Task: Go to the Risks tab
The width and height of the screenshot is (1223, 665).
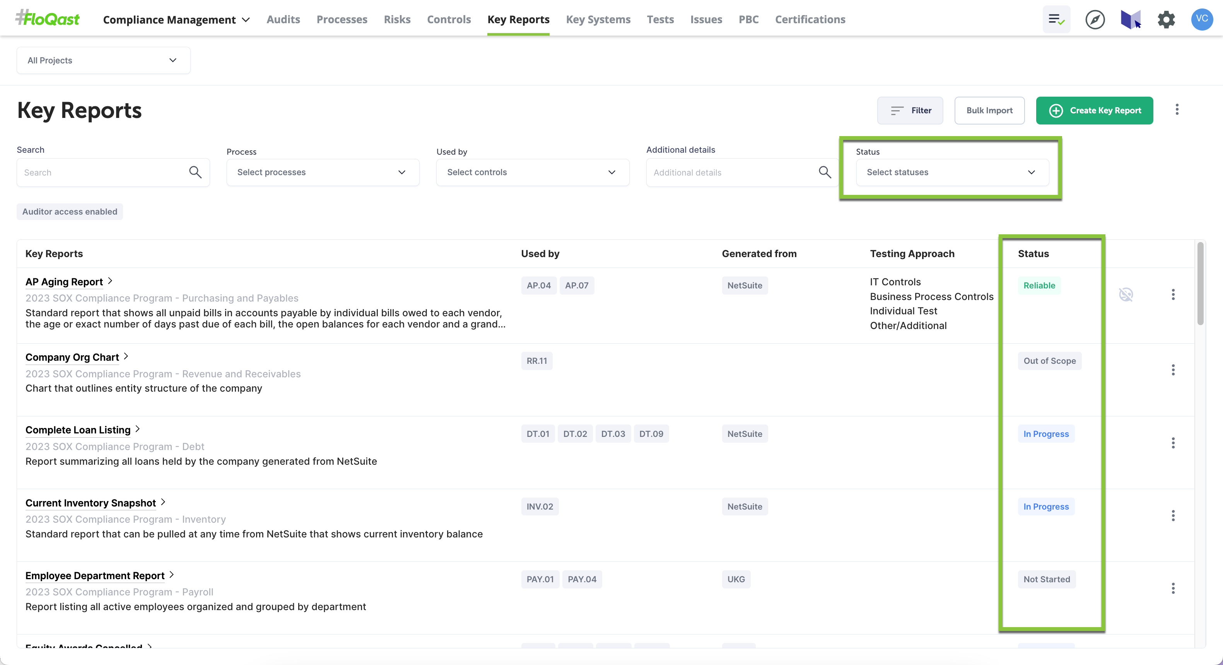Action: [x=397, y=19]
